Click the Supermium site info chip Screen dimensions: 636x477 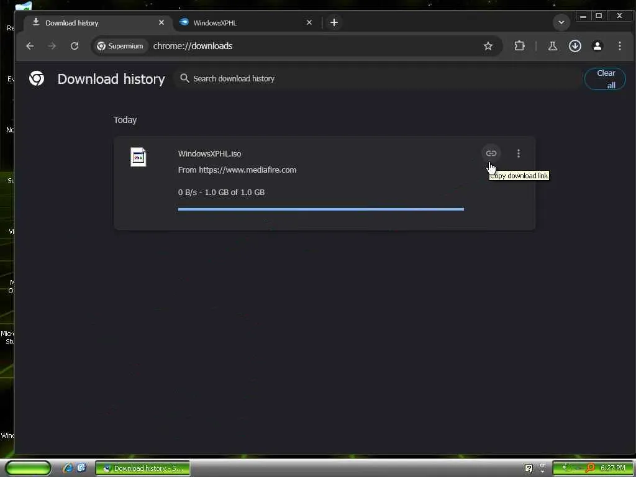pyautogui.click(x=120, y=46)
